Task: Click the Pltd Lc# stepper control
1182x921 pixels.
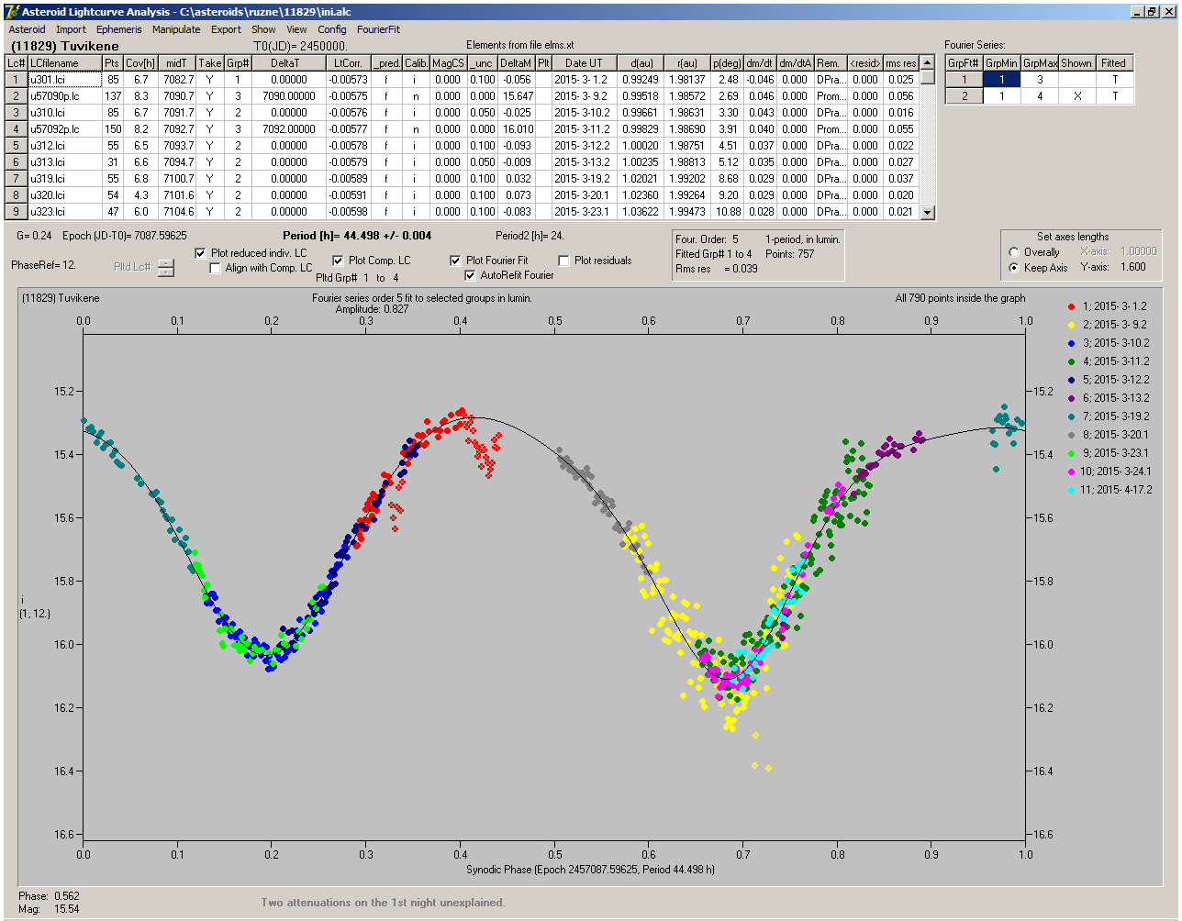Action: point(165,268)
